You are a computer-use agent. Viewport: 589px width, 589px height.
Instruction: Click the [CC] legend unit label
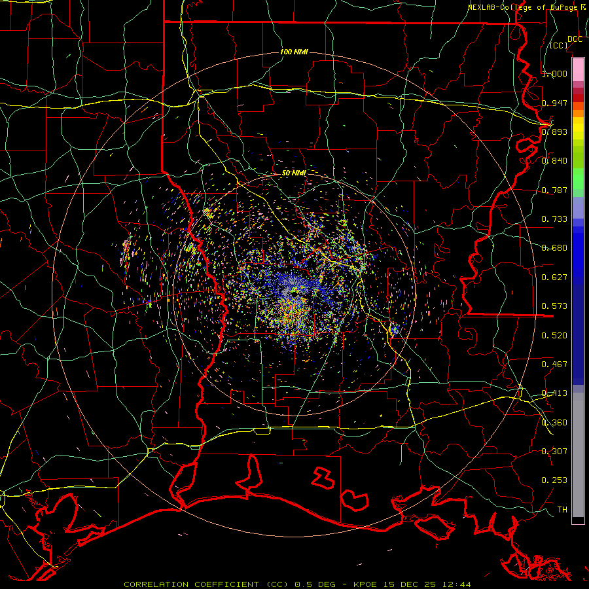click(x=558, y=45)
